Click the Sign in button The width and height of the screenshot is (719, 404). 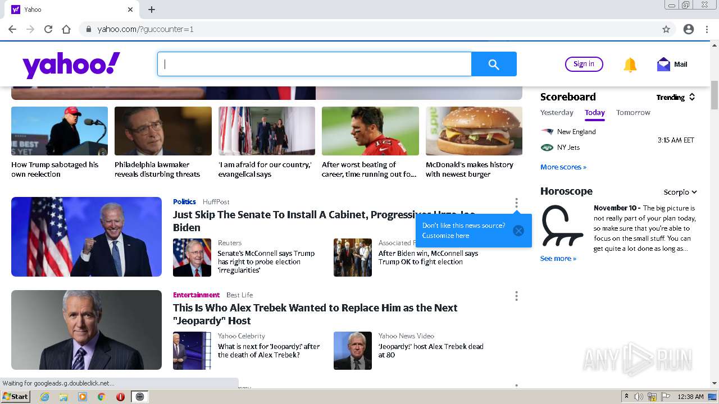(584, 64)
